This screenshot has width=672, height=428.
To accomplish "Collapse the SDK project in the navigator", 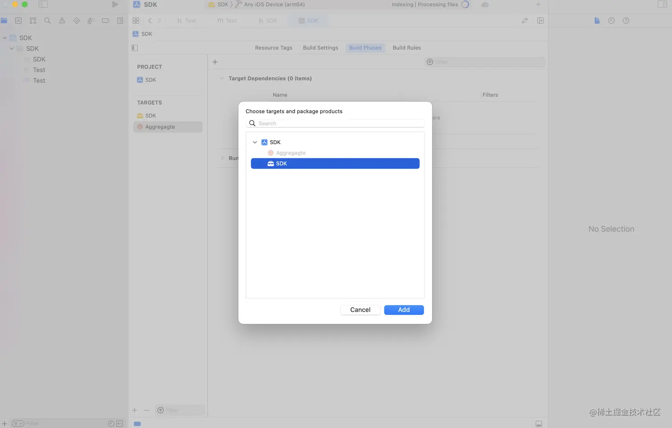I will pos(5,38).
